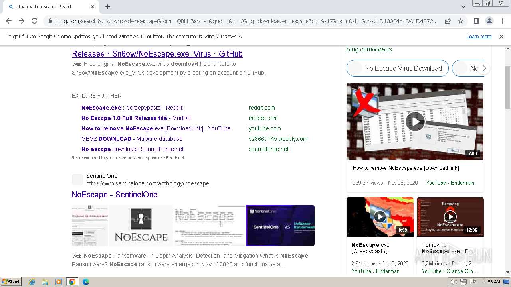Open Feedback on recommendations
Screen dimensions: 511x287
coord(175,158)
